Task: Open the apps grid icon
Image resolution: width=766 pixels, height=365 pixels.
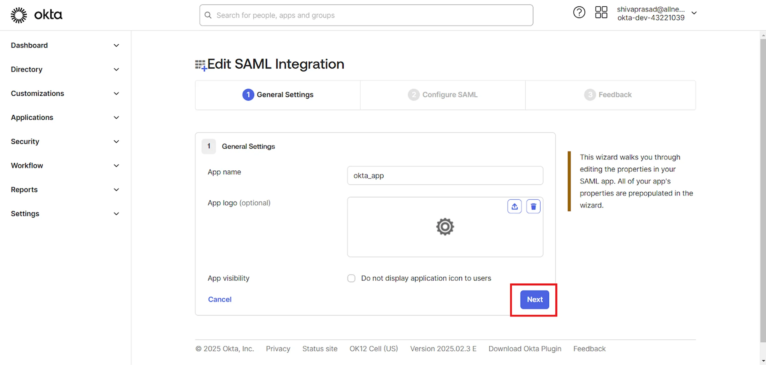Action: (601, 13)
